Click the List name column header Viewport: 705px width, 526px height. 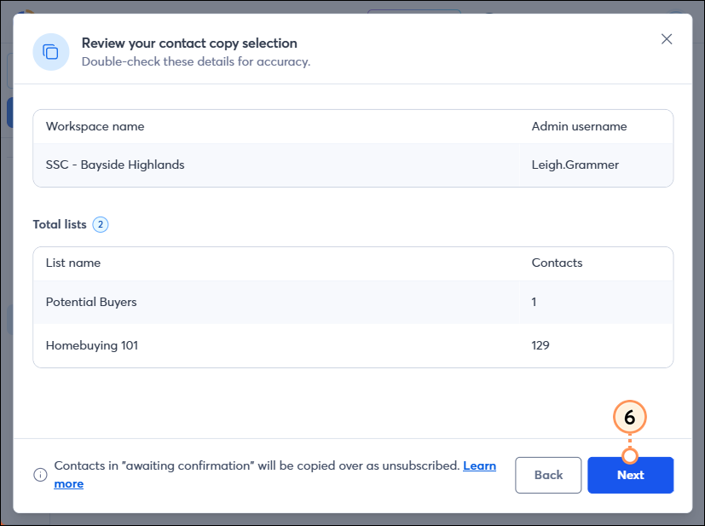coord(73,263)
